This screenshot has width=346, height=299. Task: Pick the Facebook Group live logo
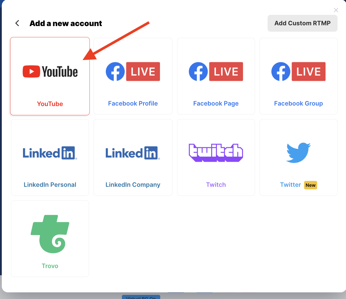tap(298, 72)
